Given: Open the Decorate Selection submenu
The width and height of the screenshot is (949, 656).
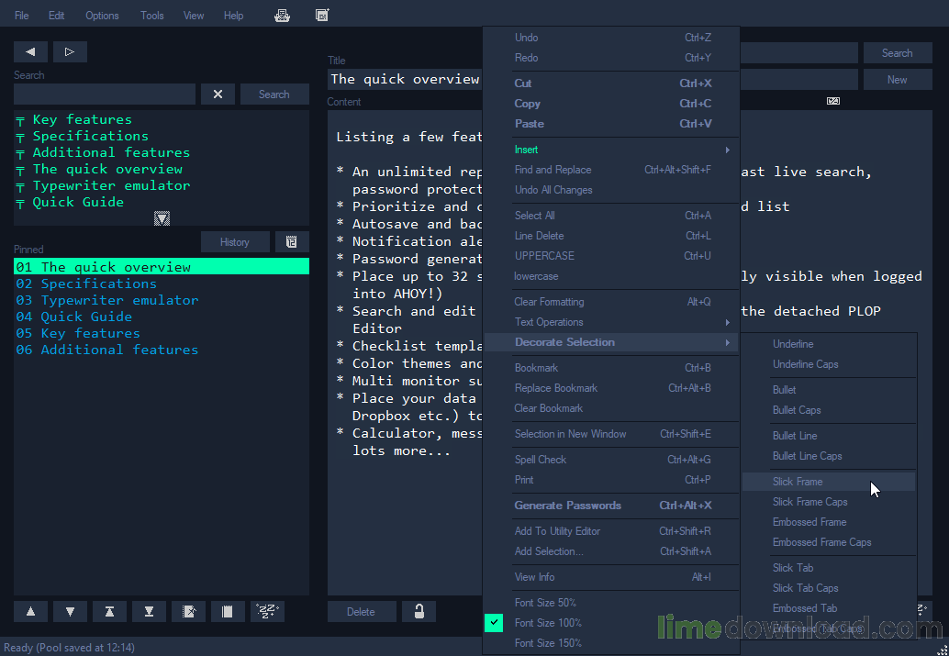Looking at the screenshot, I should pyautogui.click(x=611, y=342).
